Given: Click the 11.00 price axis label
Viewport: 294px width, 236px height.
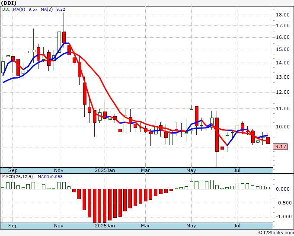Looking at the screenshot, I should [x=283, y=108].
